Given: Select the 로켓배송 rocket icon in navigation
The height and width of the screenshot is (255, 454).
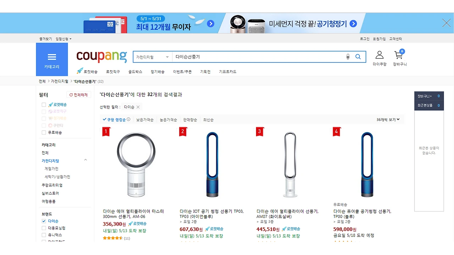Looking at the screenshot, I should point(81,71).
